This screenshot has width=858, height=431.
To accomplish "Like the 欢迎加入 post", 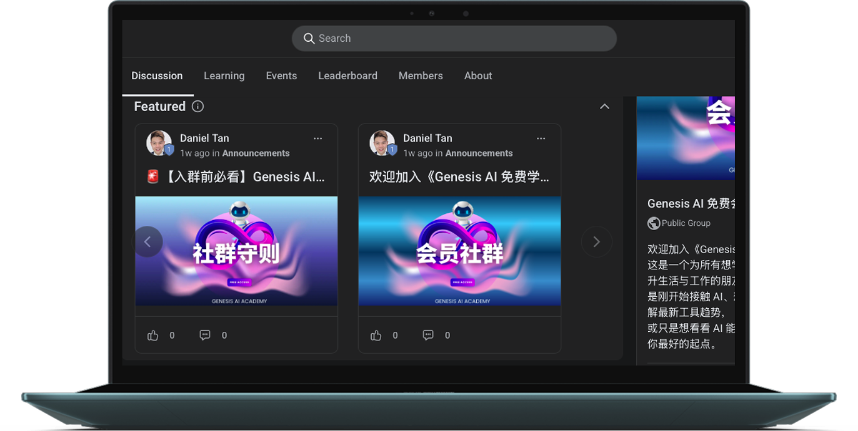I will pos(376,336).
